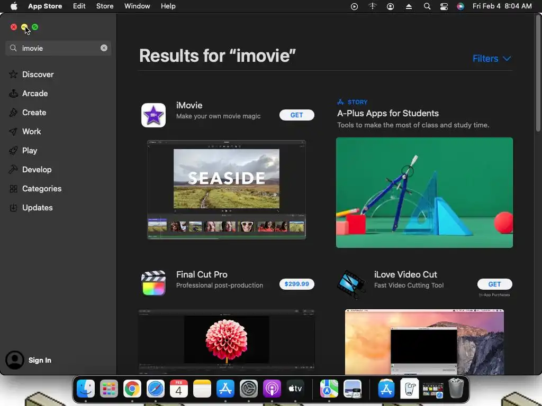
Task: Click the account avatar beside Sign In
Action: 14,360
